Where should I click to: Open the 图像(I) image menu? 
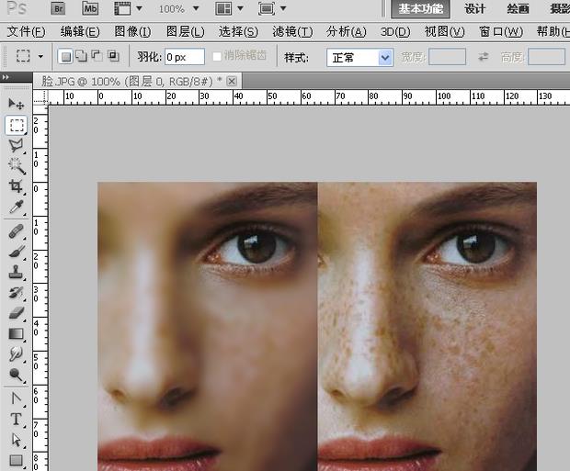click(x=132, y=32)
